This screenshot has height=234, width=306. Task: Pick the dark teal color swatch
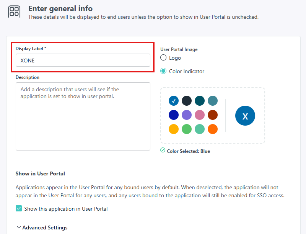[200, 101]
